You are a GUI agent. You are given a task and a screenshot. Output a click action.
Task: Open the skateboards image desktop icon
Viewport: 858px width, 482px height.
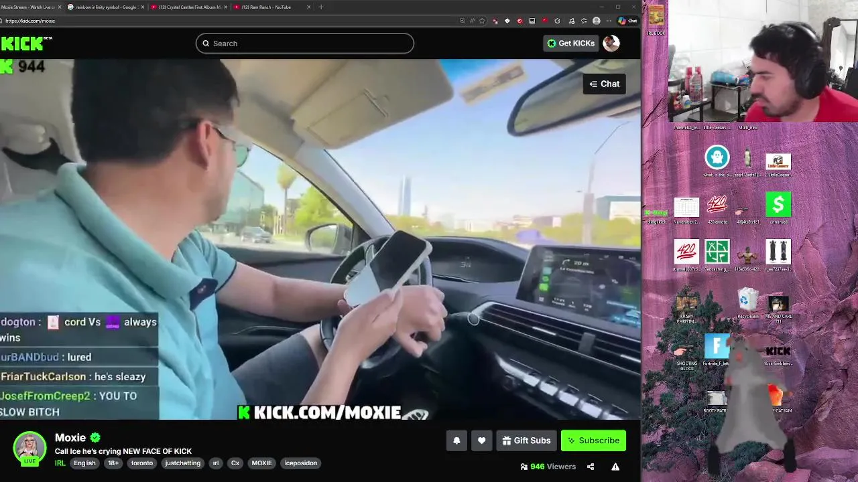[x=778, y=255]
